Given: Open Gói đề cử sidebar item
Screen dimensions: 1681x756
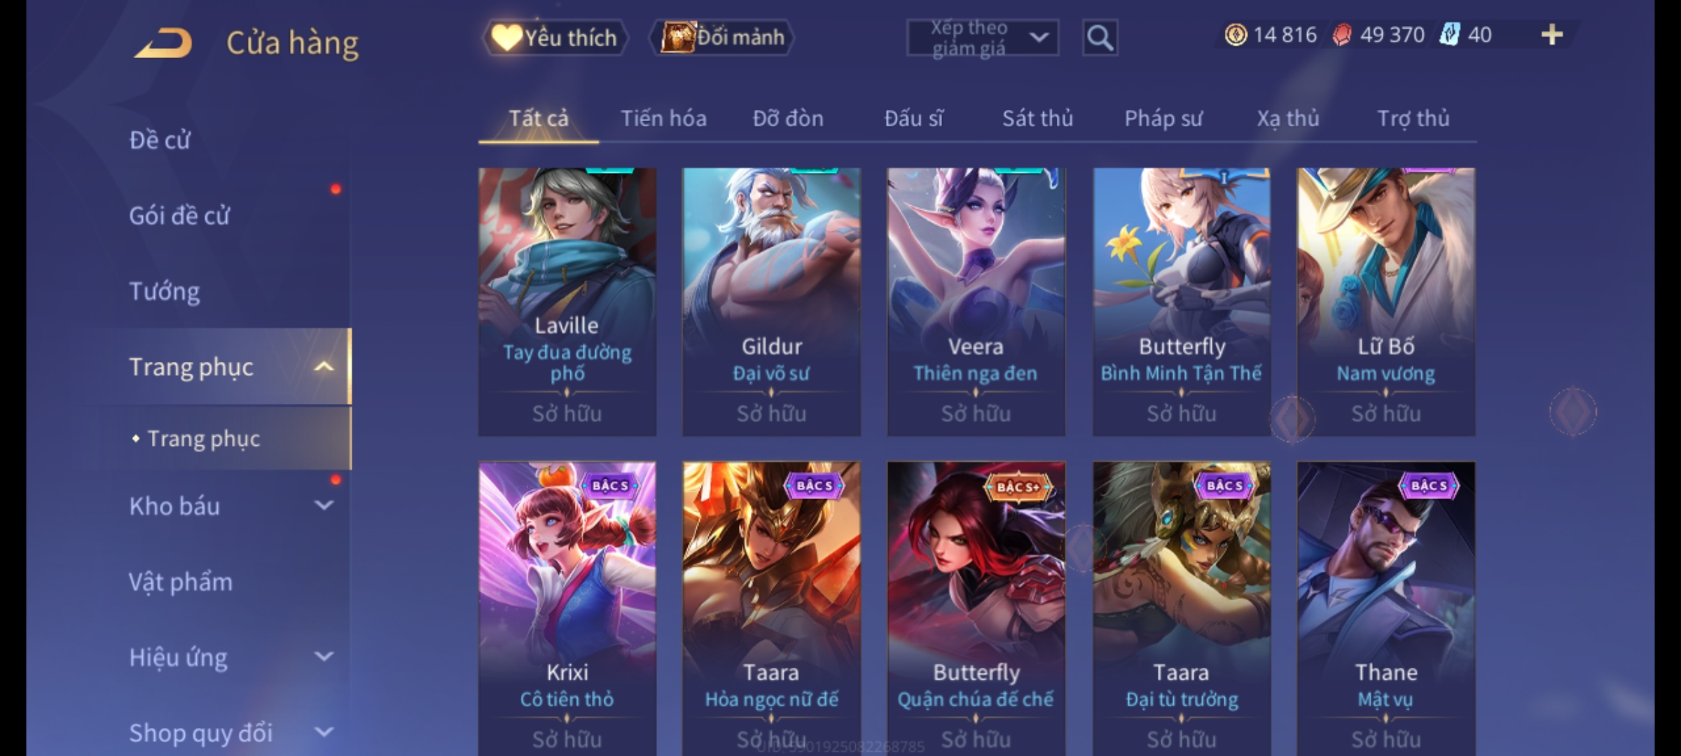Looking at the screenshot, I should point(179,216).
